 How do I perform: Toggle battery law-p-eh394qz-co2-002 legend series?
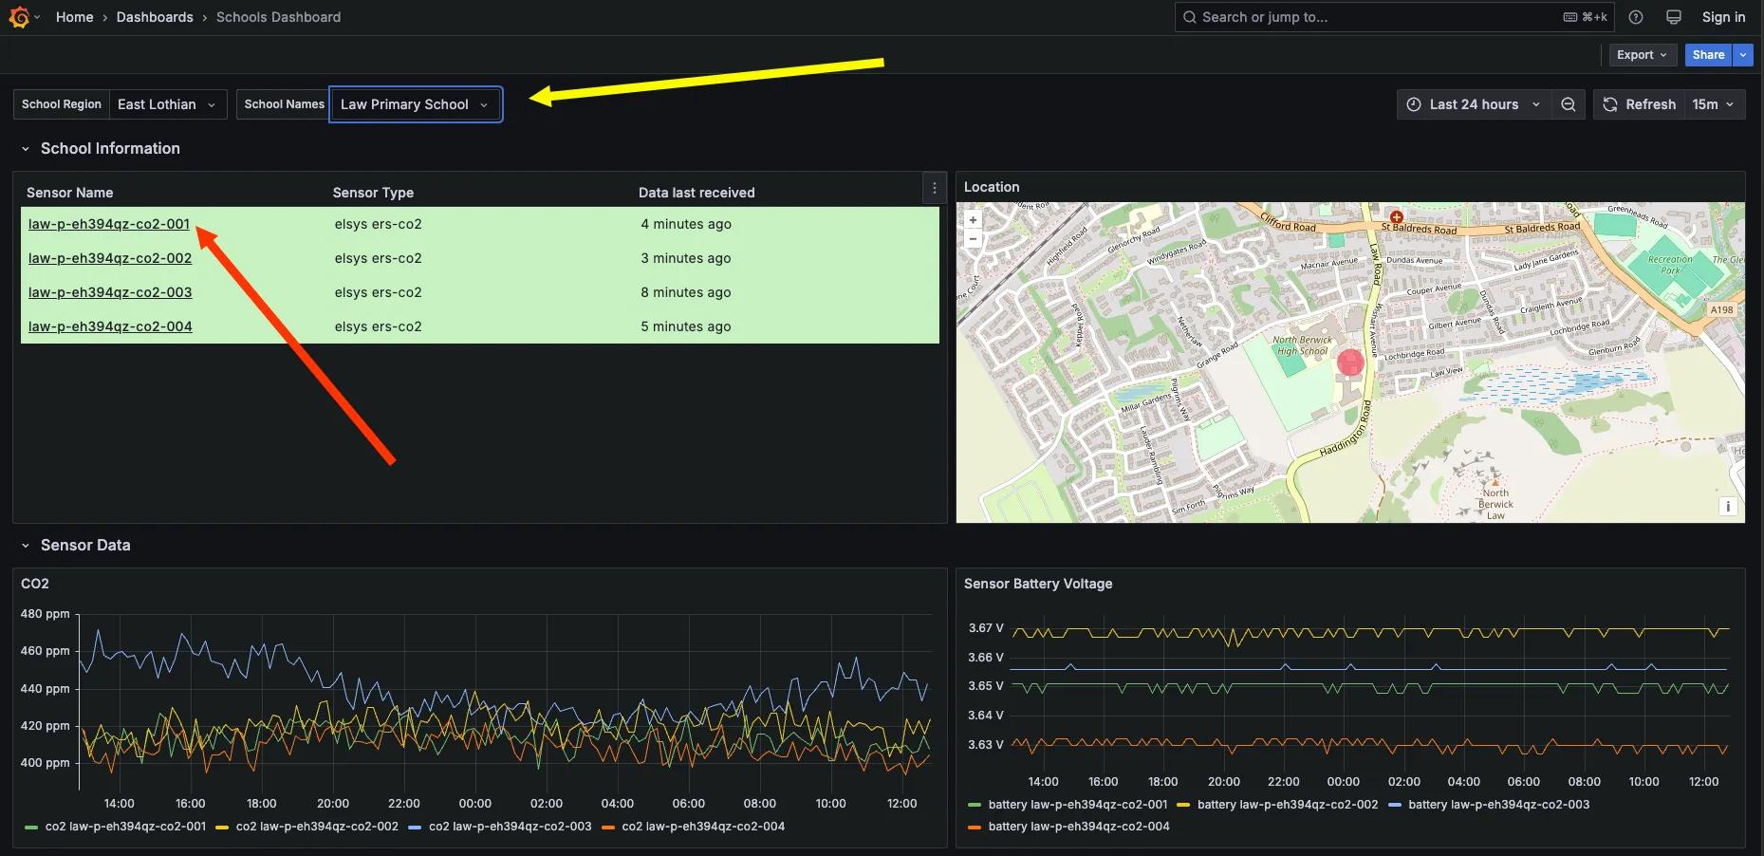(1288, 805)
